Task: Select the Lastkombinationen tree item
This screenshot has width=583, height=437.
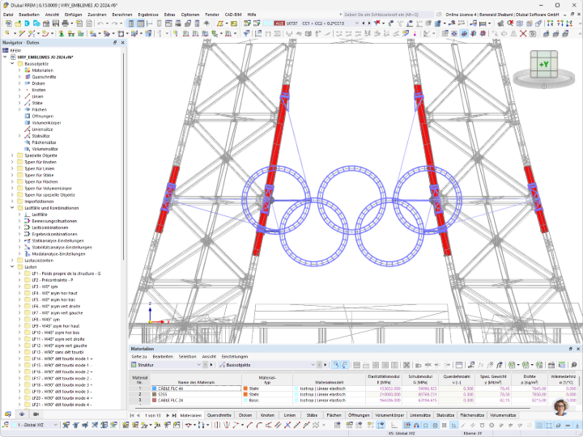Action: coord(50,227)
